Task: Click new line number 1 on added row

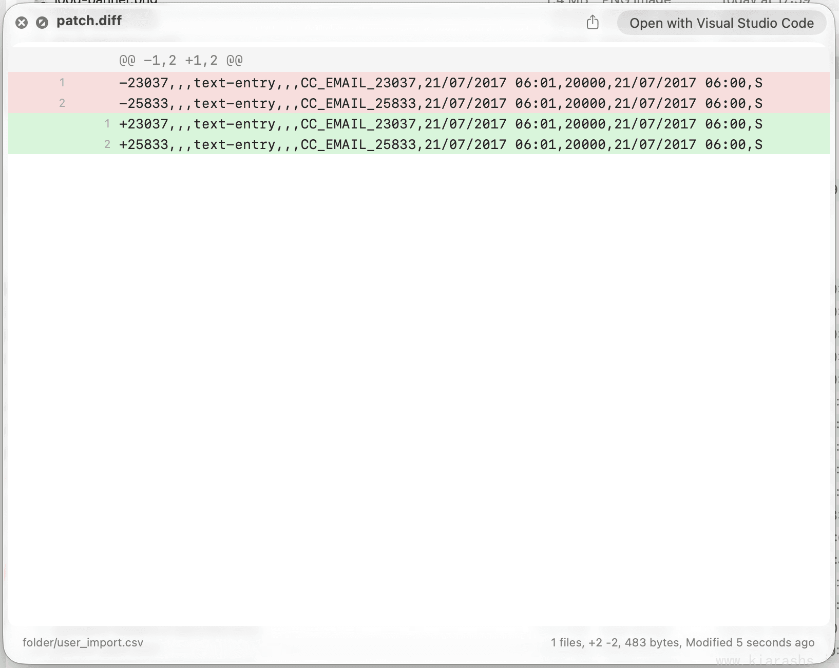Action: point(107,123)
